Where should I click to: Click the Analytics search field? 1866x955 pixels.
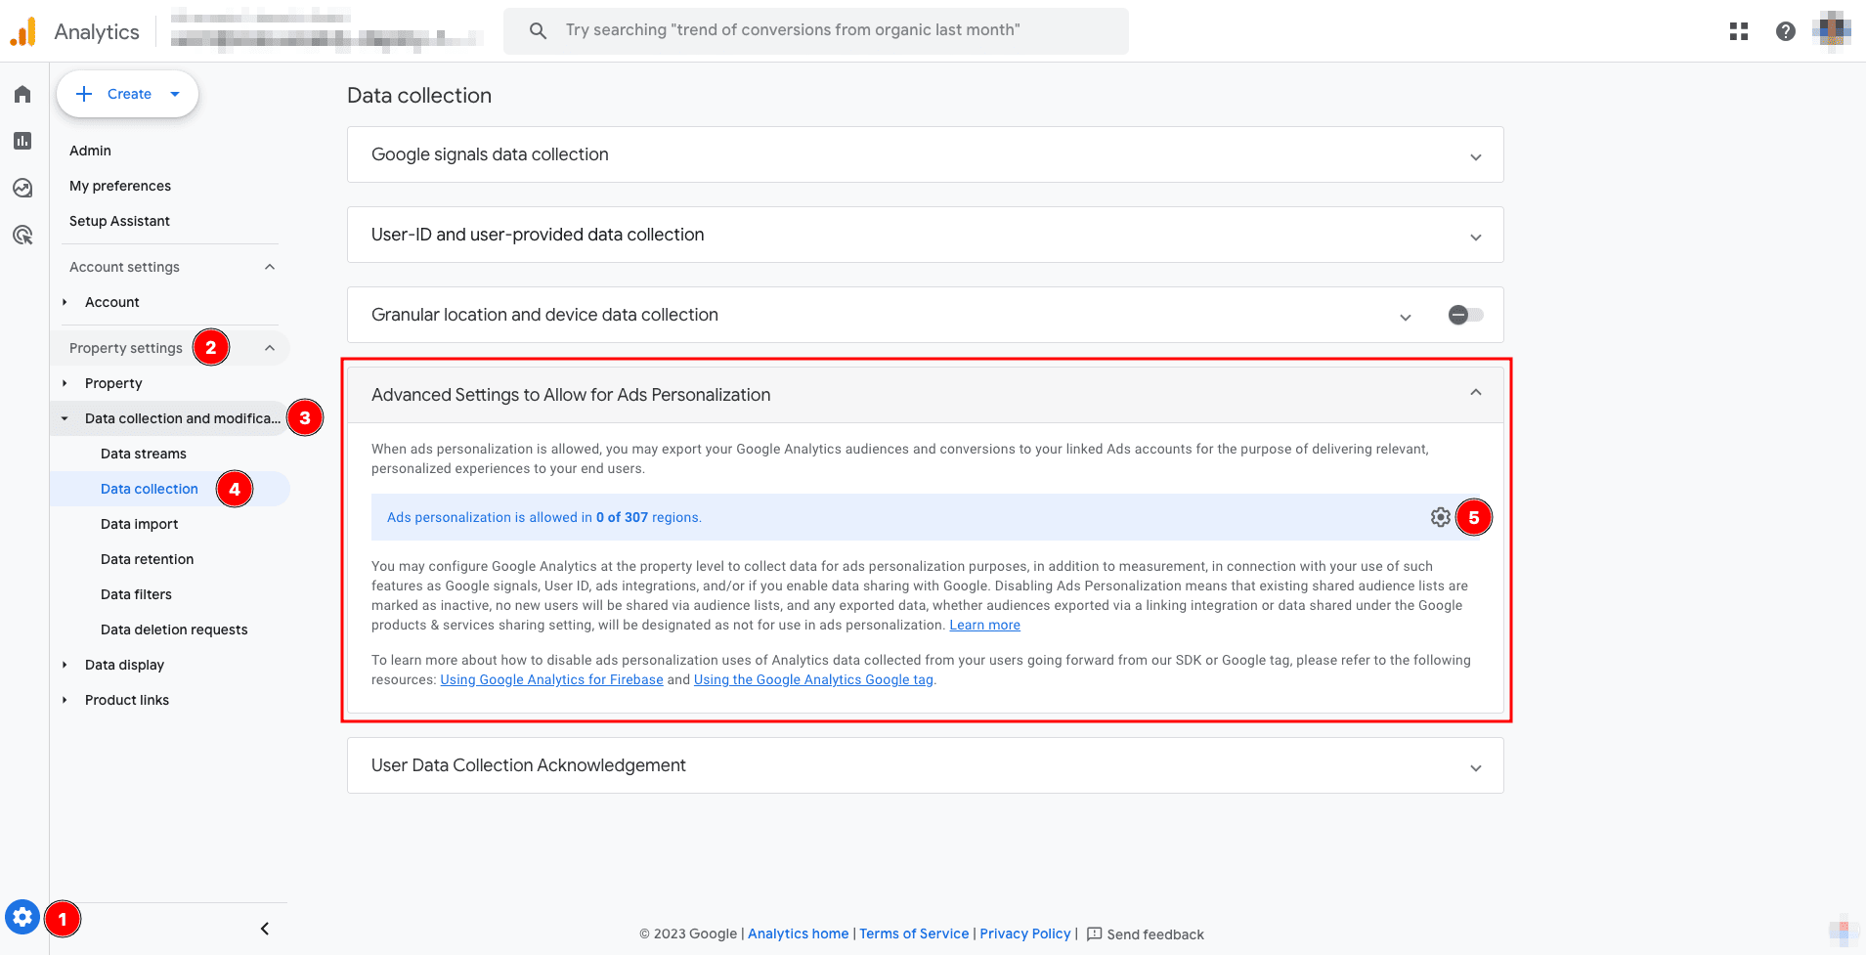point(816,30)
